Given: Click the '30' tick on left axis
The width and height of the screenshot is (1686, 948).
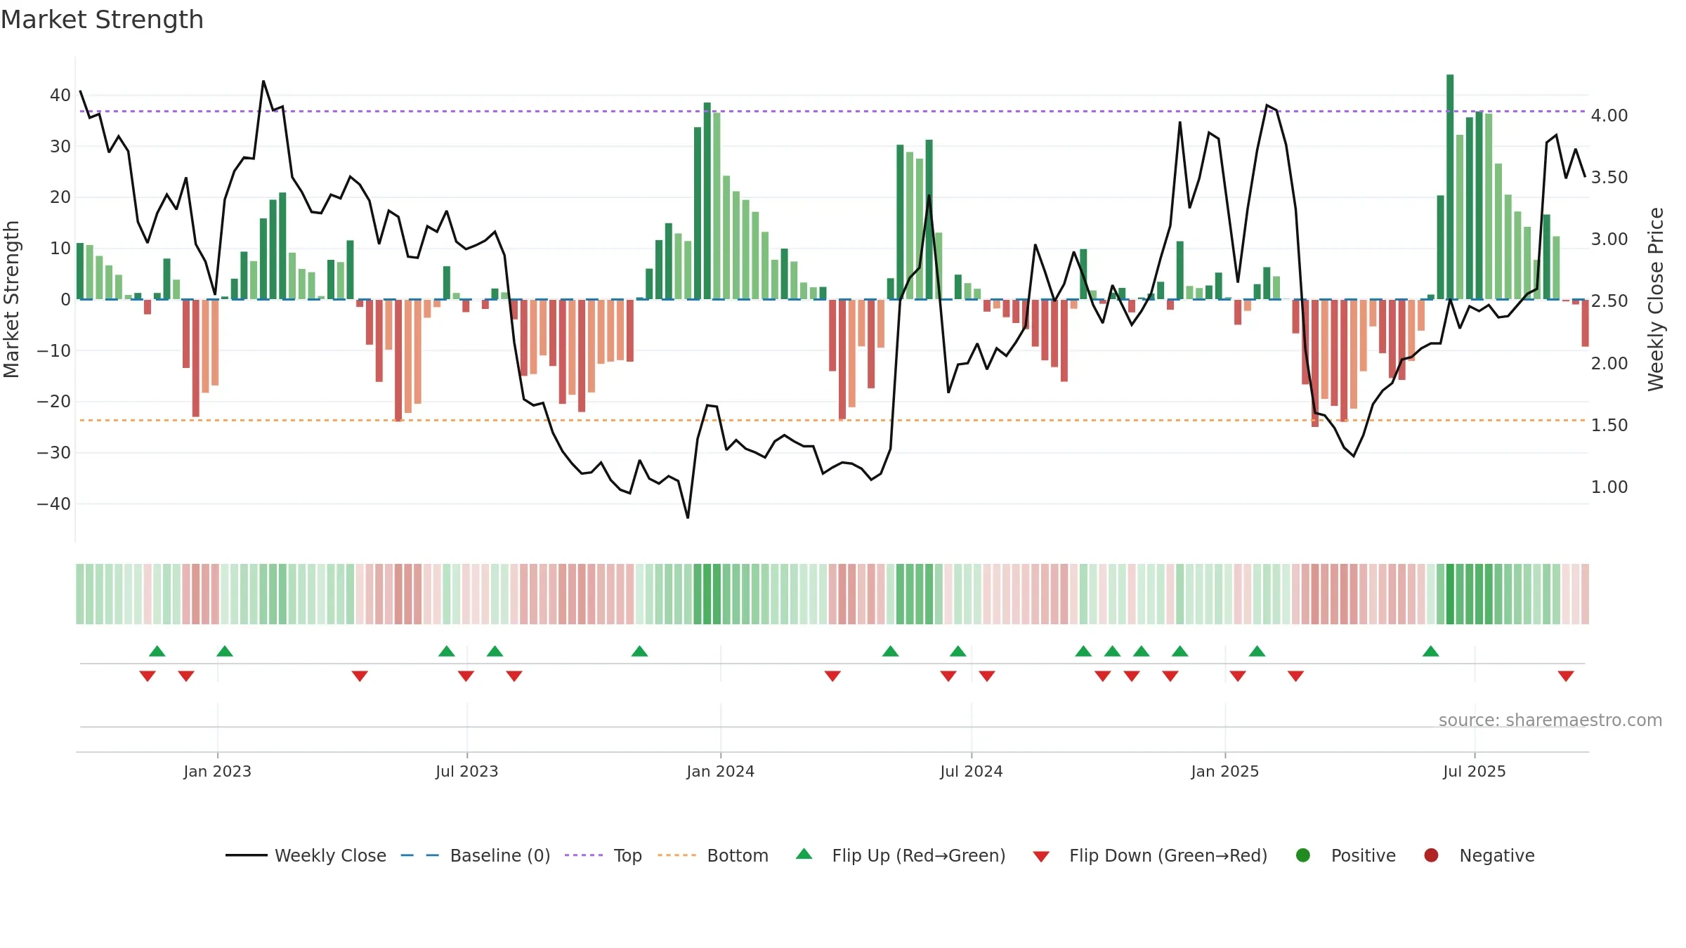Looking at the screenshot, I should point(60,146).
